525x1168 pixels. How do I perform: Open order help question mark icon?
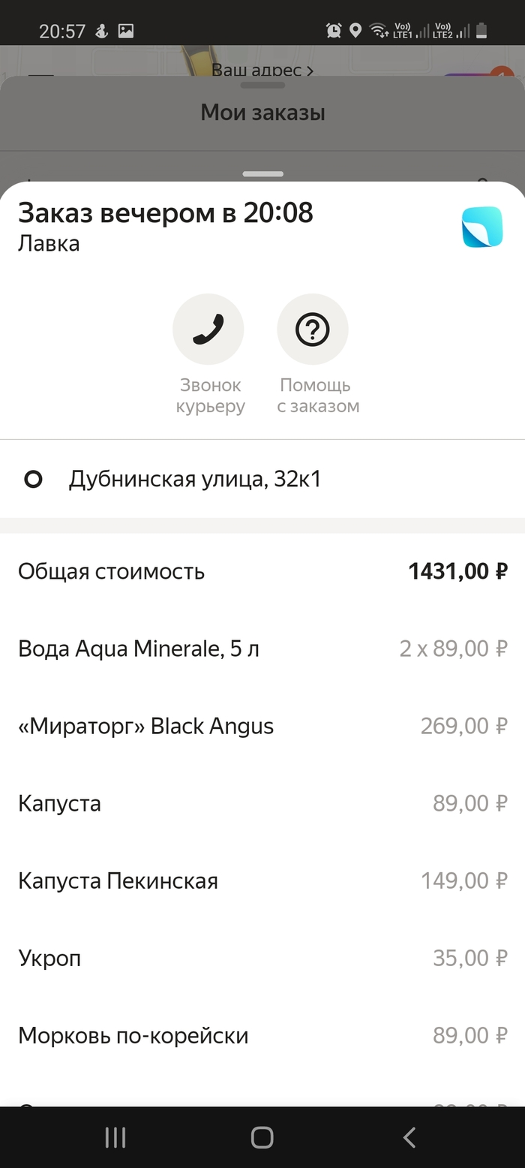tap(313, 330)
